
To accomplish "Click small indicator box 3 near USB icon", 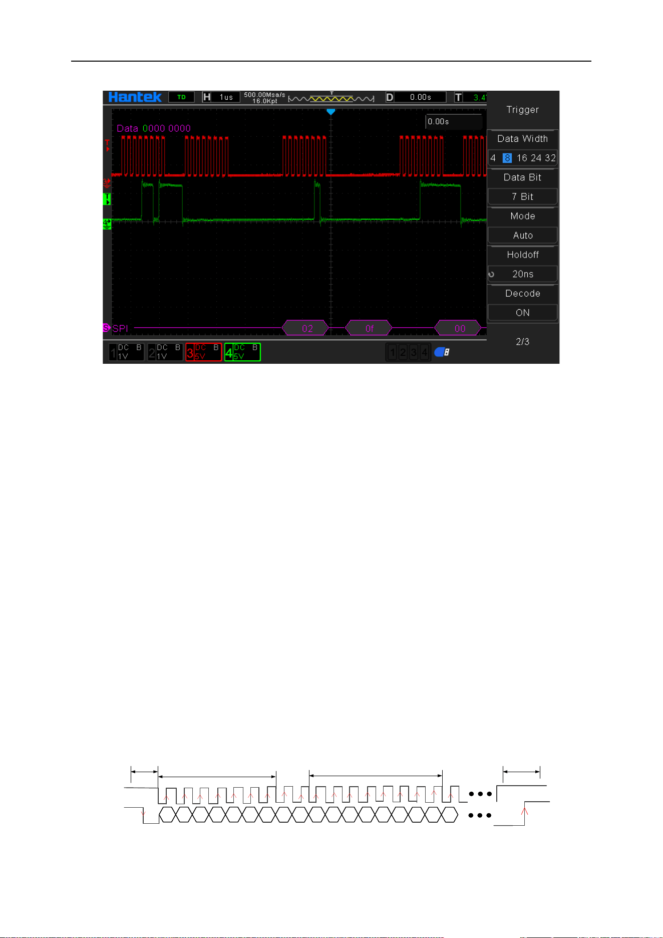I will pyautogui.click(x=414, y=353).
